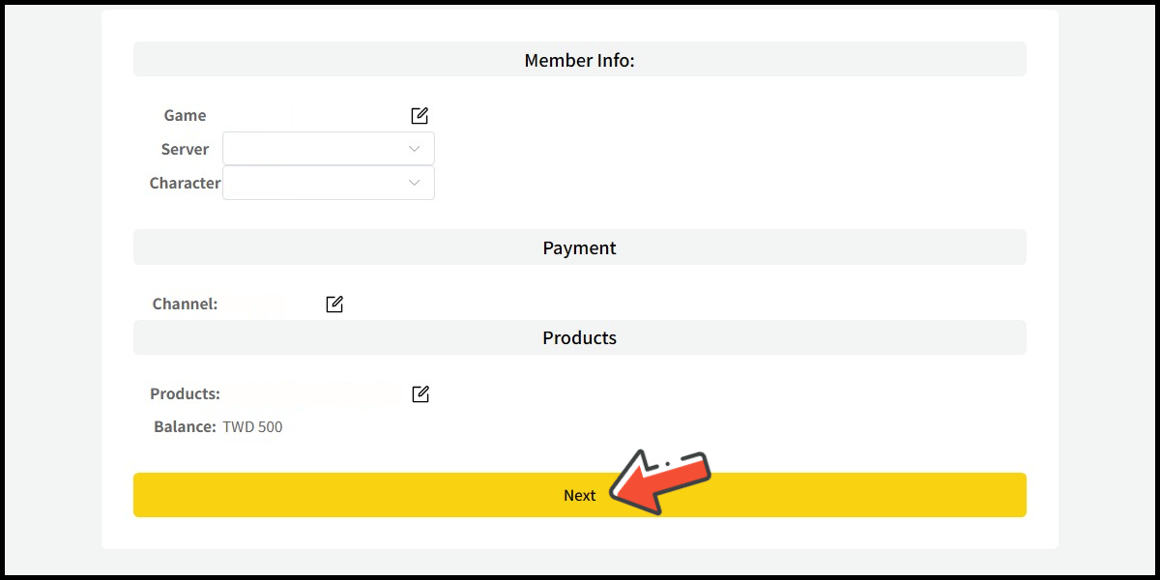Click the edit icon next to Game
The image size is (1160, 580).
tap(420, 116)
